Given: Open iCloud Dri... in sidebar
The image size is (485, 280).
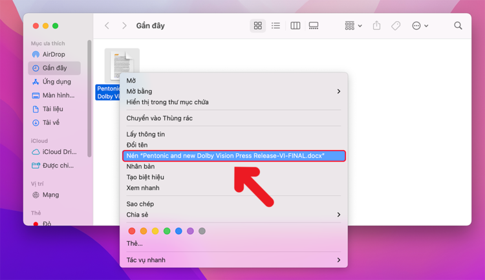Looking at the screenshot, I should [x=54, y=152].
